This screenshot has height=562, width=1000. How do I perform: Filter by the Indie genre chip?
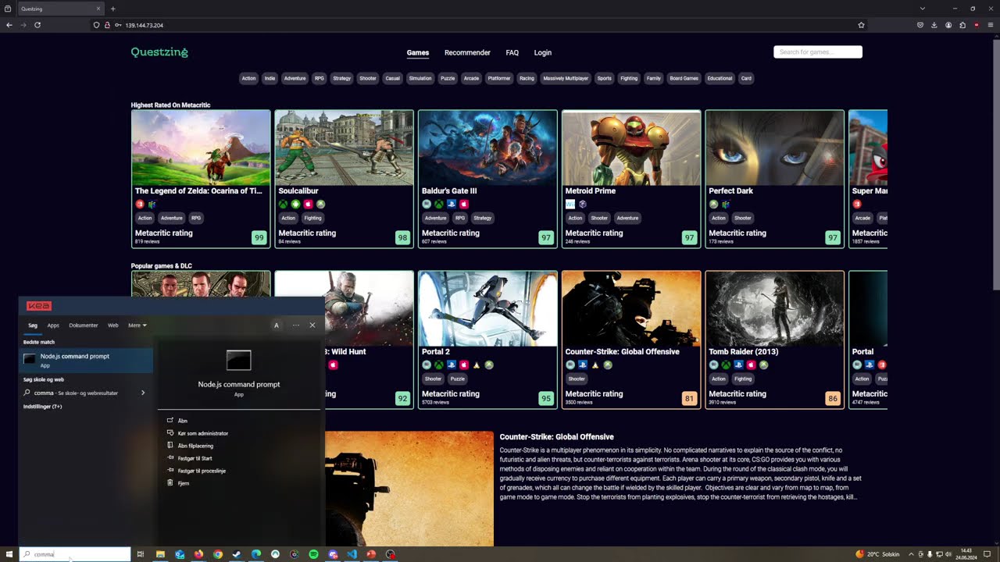(x=270, y=78)
